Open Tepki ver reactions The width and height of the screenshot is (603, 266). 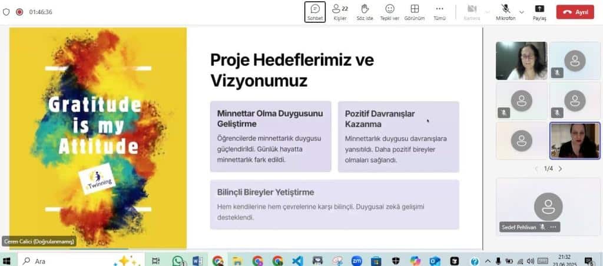(x=389, y=11)
